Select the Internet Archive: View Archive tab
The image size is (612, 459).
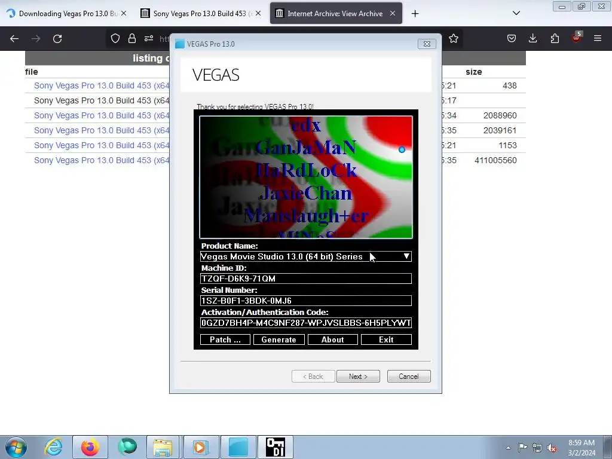(x=336, y=13)
